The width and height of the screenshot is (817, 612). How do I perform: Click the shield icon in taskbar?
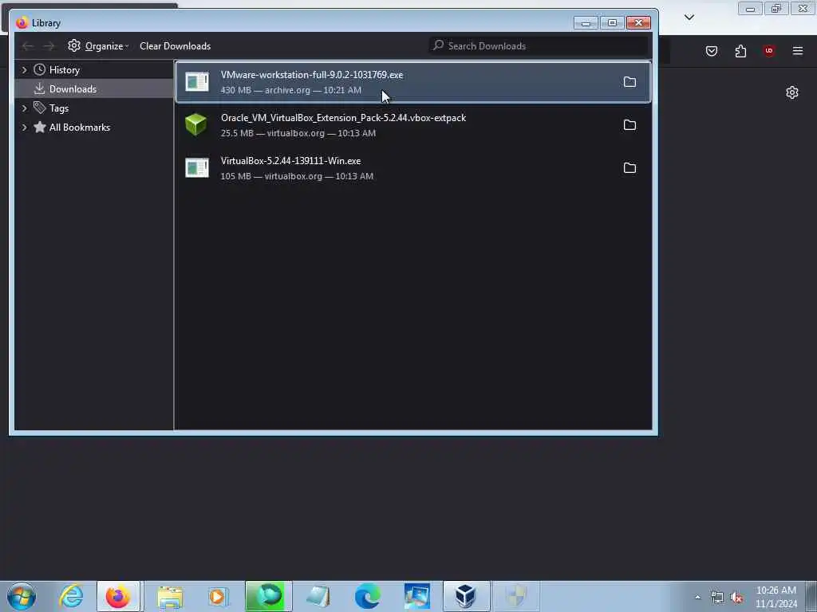[515, 596]
